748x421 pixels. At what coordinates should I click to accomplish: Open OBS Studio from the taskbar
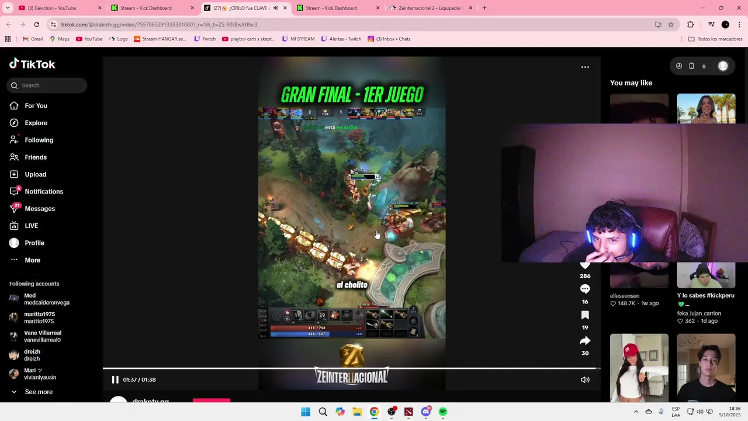coord(392,412)
